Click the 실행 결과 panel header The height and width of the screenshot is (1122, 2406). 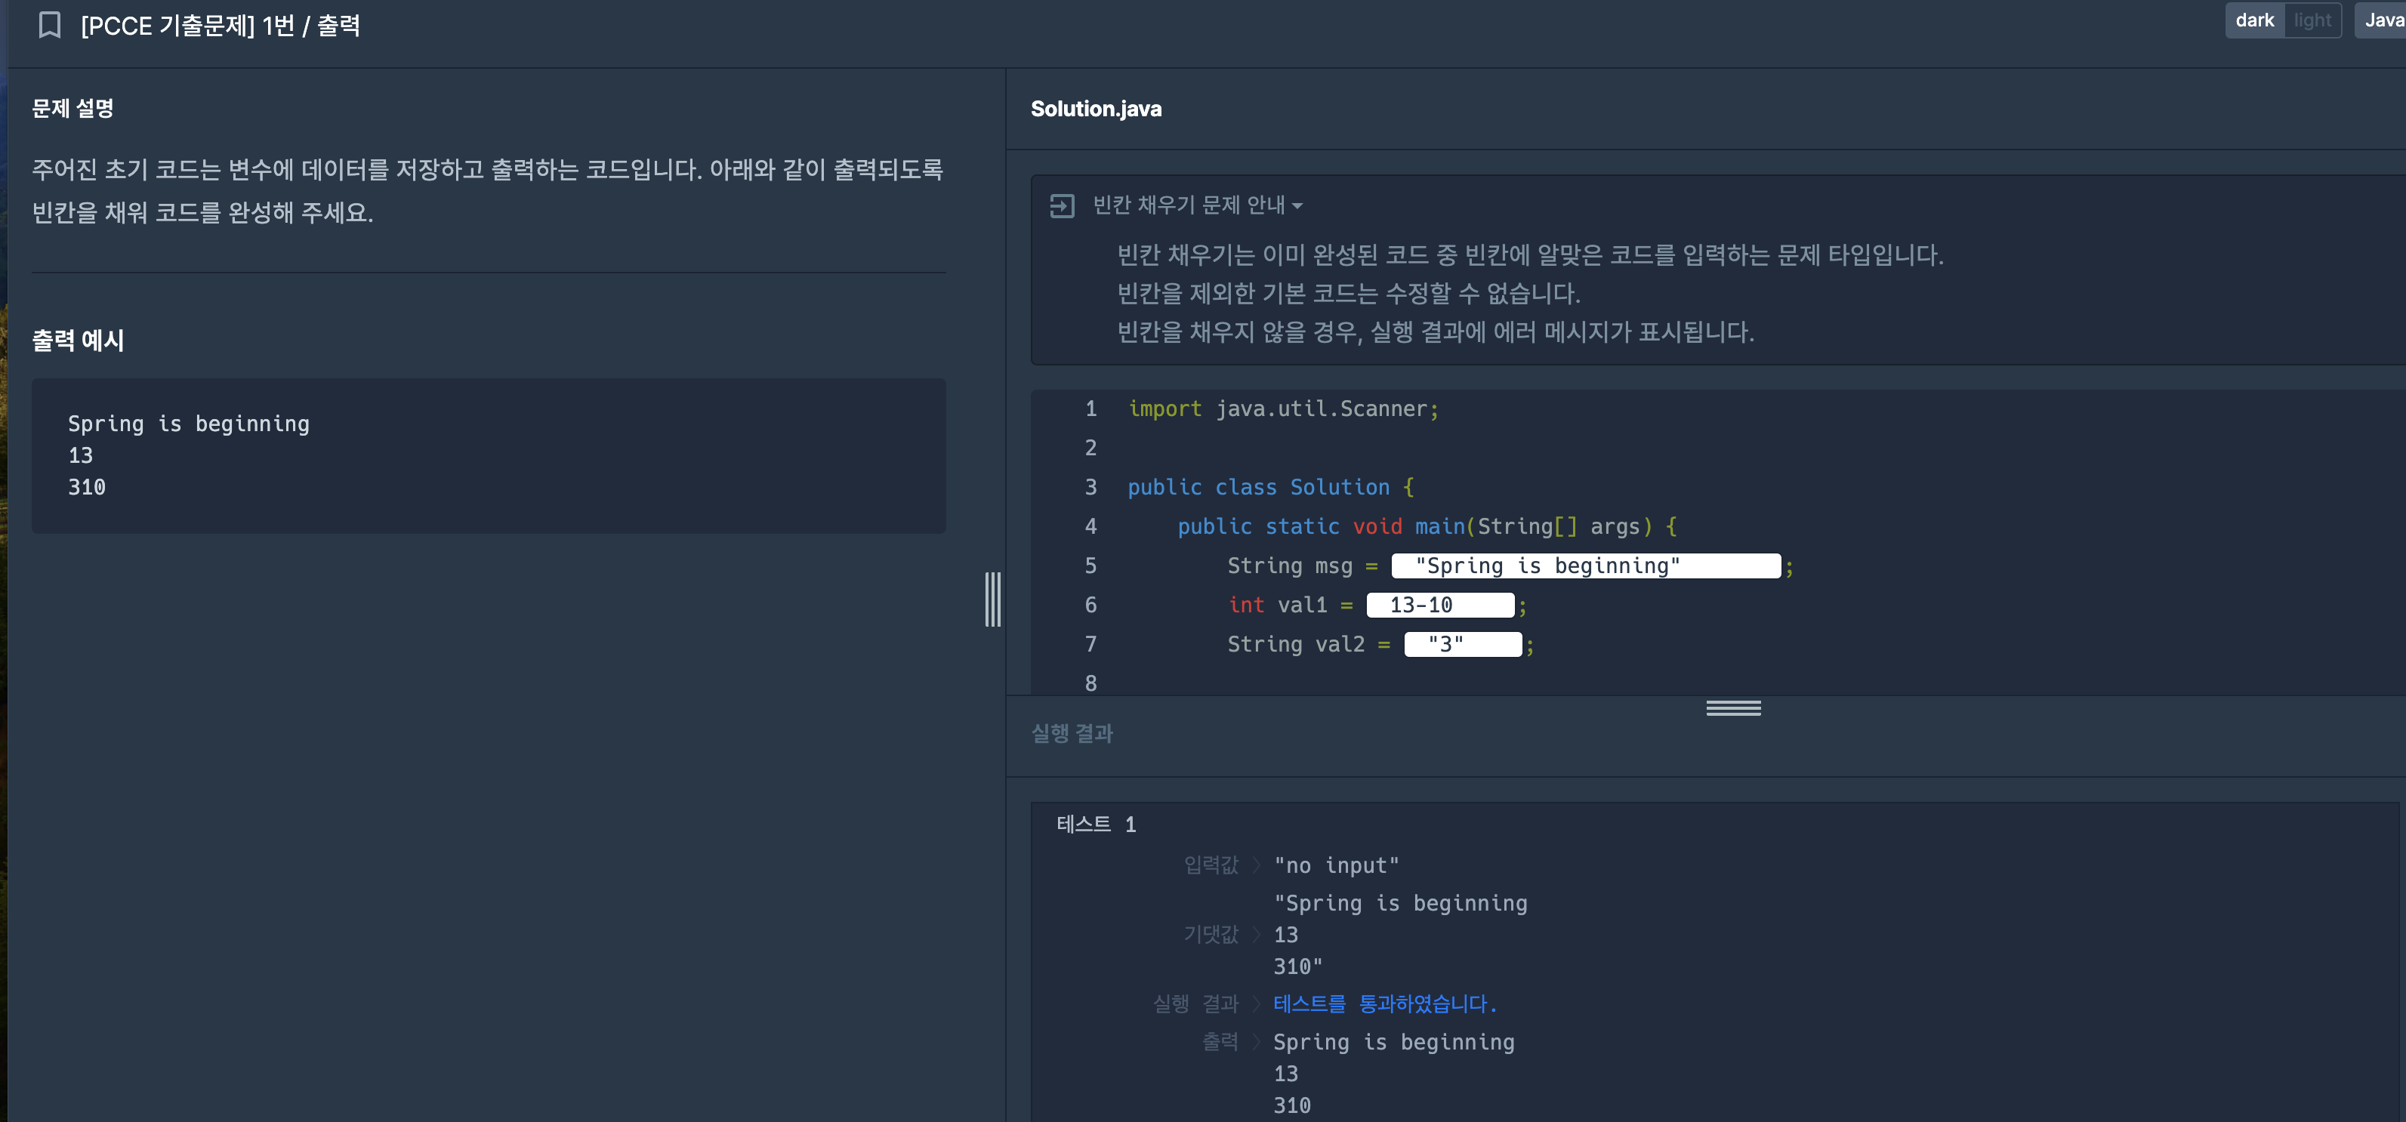pyautogui.click(x=1072, y=733)
